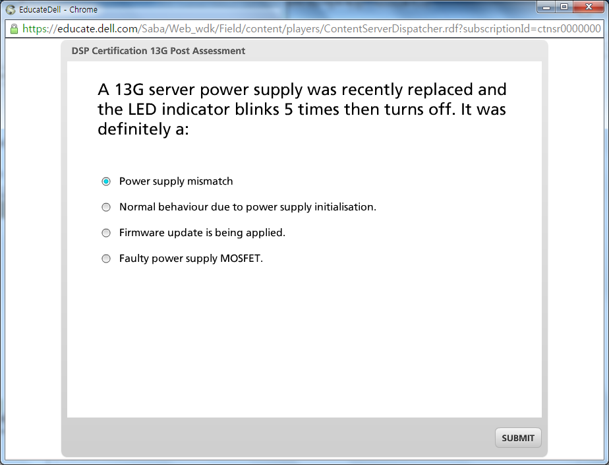Select the 'Faulty power supply MOSFET' radio button
The image size is (609, 465).
pyautogui.click(x=106, y=259)
